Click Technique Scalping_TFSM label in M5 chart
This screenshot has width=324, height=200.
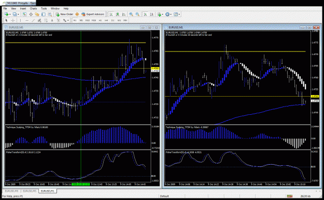coord(27,127)
